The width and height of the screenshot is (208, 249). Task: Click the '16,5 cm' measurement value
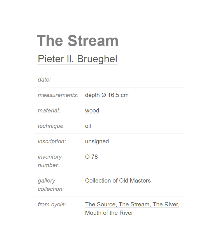tap(118, 95)
